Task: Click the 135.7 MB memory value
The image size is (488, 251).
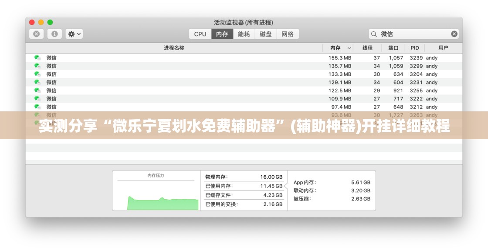Action: tap(339, 66)
